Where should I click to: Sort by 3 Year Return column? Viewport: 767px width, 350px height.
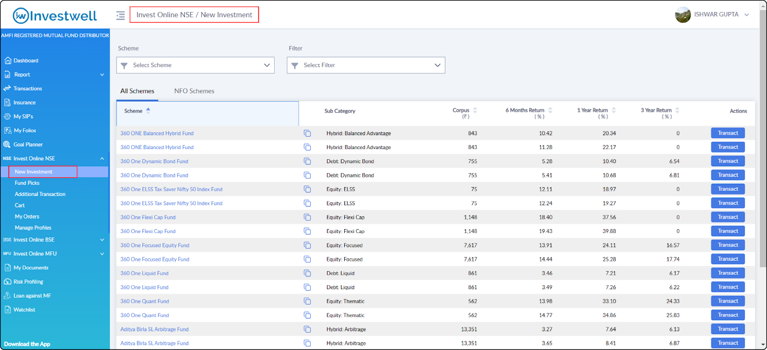(x=677, y=110)
